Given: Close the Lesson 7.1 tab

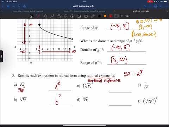Looking at the screenshot, I should (x=58, y=11).
